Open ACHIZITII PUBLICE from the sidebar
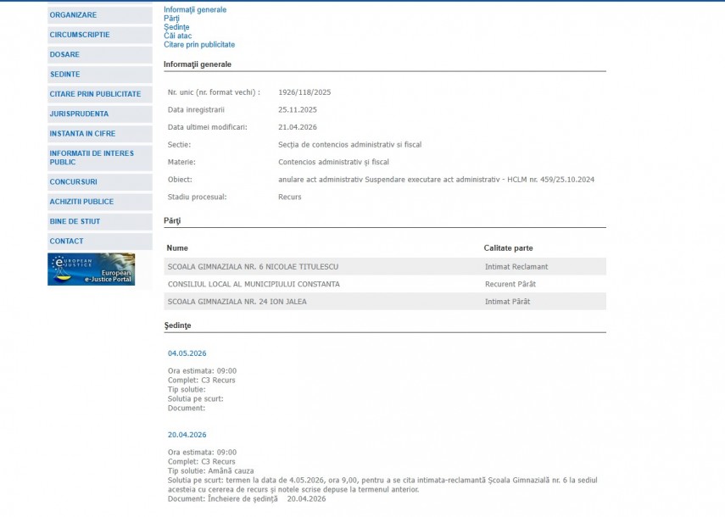Screen dimensions: 725x517 [81, 202]
